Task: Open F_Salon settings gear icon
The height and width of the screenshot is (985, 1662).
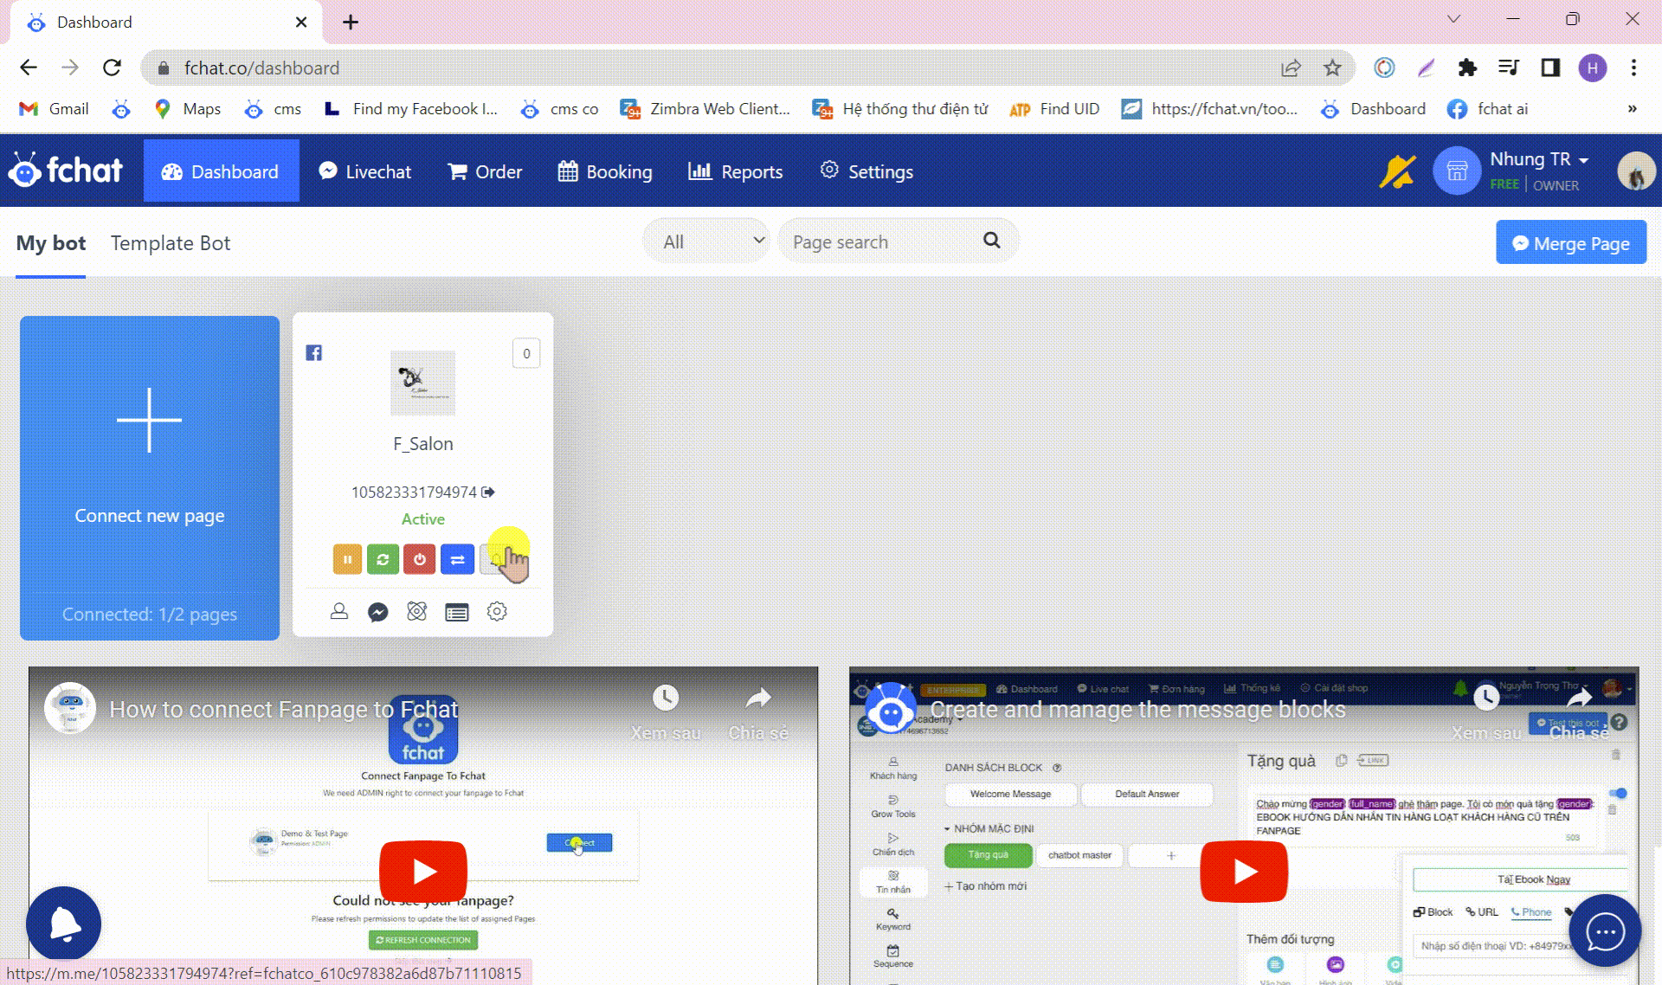Action: click(x=496, y=612)
